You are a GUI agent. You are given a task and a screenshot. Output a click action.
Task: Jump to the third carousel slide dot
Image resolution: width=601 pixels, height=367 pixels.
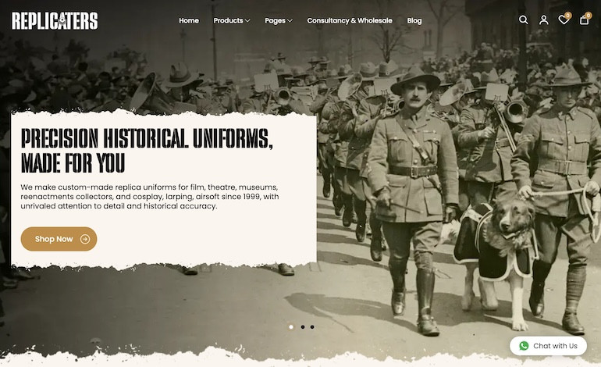coord(312,327)
